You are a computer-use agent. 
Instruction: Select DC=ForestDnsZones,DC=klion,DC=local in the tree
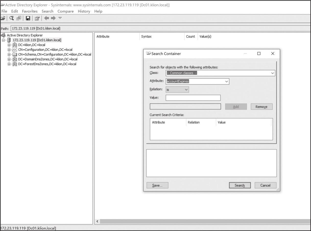(x=47, y=64)
